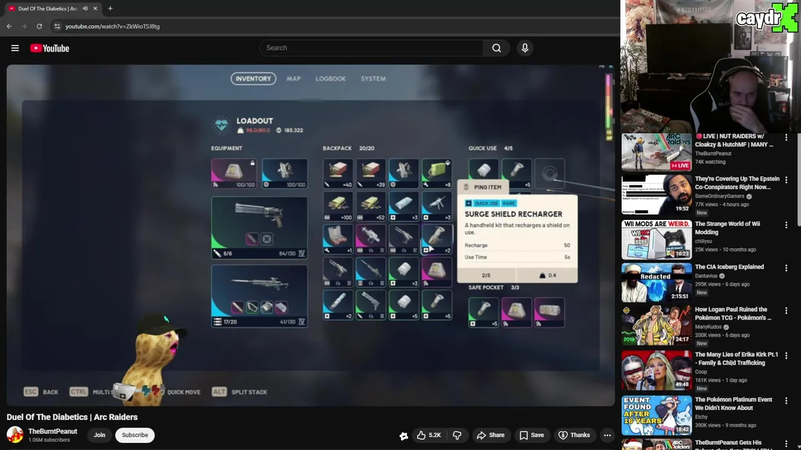Click the search magnifier button
Screen dimensions: 801x450
pyautogui.click(x=496, y=47)
